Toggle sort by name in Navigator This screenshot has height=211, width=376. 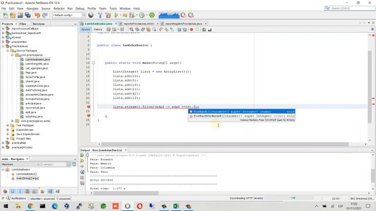(50, 192)
